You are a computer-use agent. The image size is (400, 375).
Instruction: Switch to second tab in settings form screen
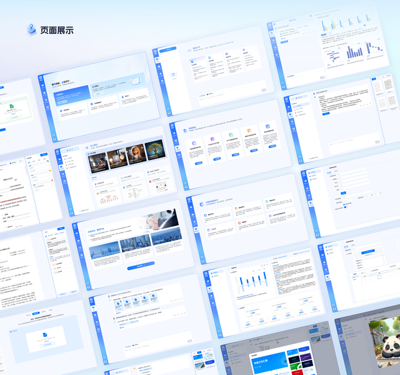336,171
